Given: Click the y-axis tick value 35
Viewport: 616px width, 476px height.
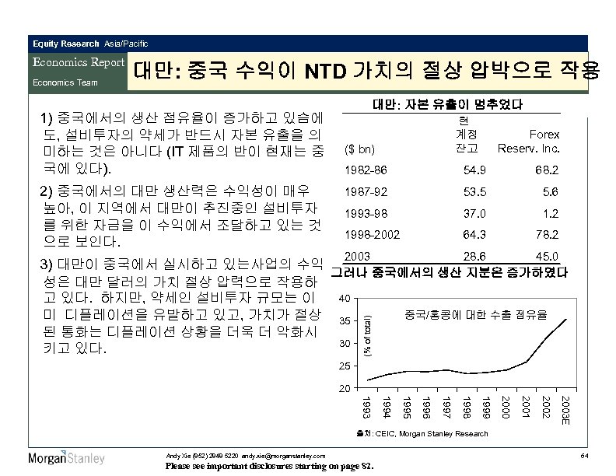Looking at the screenshot, I should (345, 321).
